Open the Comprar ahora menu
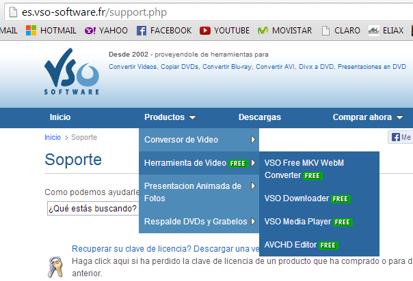The height and width of the screenshot is (281, 413). click(x=362, y=117)
